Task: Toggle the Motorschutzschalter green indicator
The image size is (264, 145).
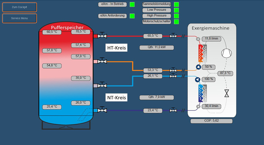Action: tap(176, 22)
